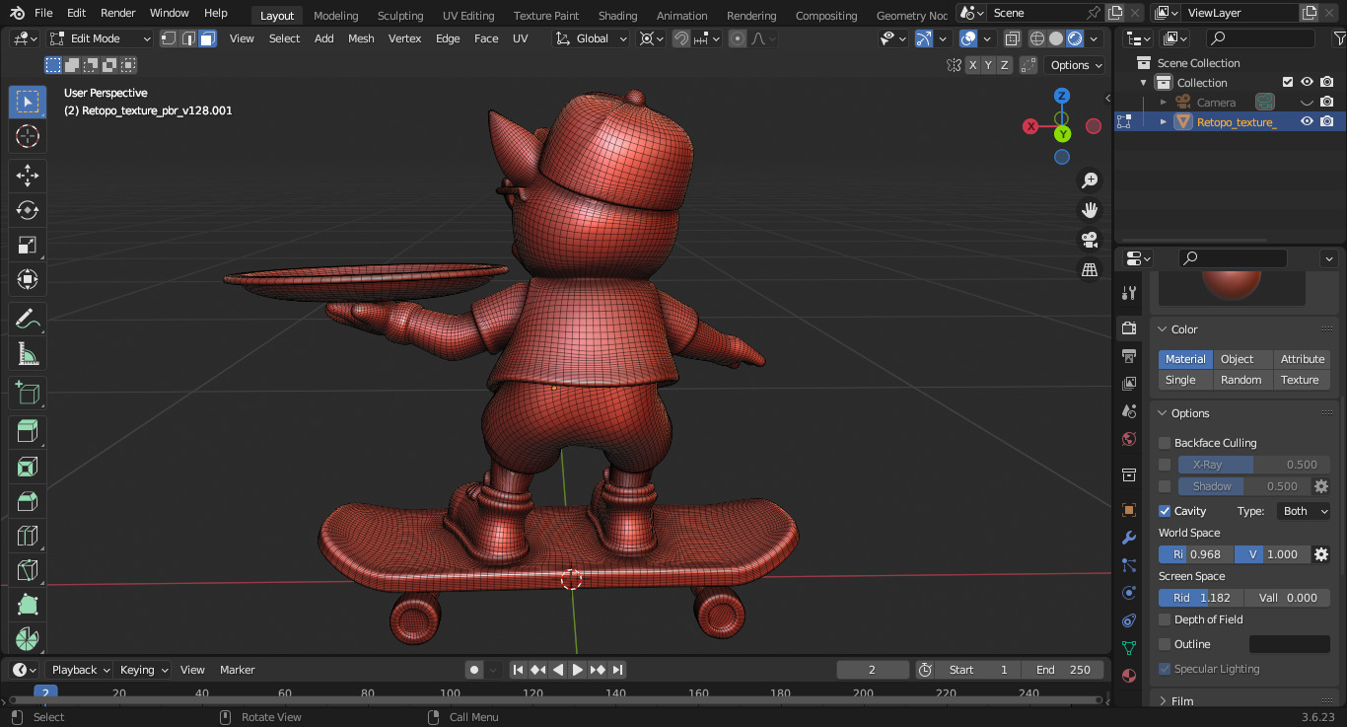Click the Outline color swatch

click(x=1290, y=644)
